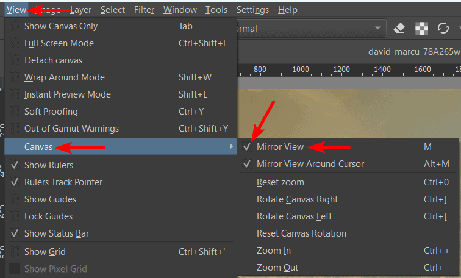Toggle the Mirror View checkmark
This screenshot has height=278, width=461.
tap(247, 147)
